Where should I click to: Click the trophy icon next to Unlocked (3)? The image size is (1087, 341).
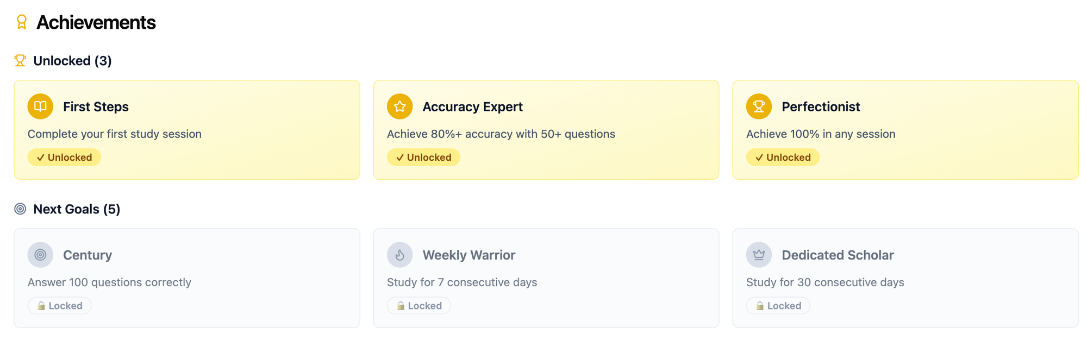coord(20,60)
